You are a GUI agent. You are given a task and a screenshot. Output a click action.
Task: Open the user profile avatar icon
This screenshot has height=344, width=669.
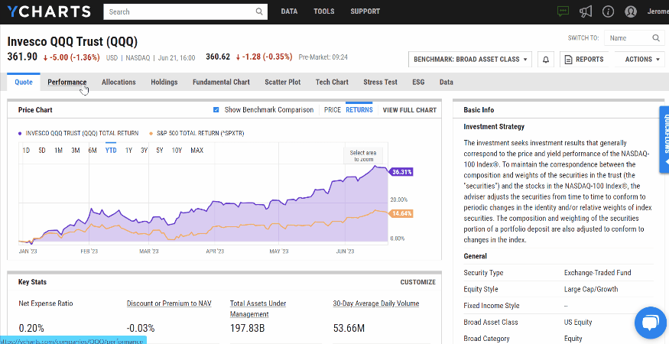(631, 11)
